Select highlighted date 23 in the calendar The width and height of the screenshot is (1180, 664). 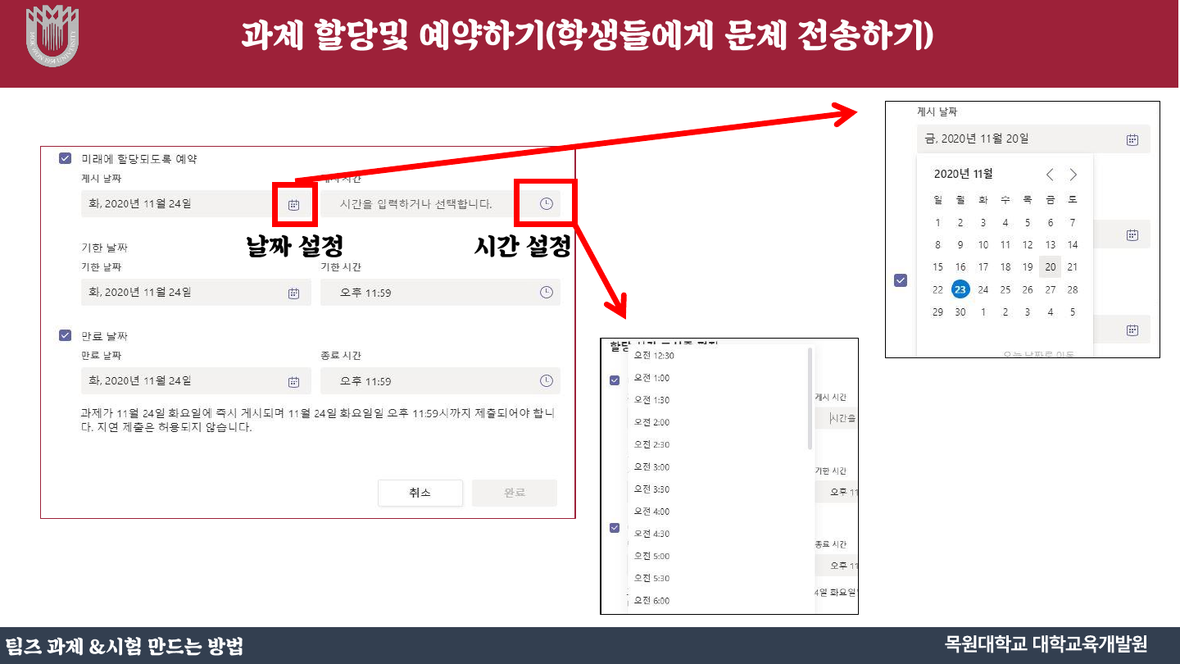coord(960,289)
